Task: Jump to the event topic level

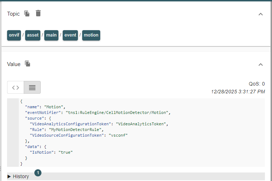Action: pos(70,35)
